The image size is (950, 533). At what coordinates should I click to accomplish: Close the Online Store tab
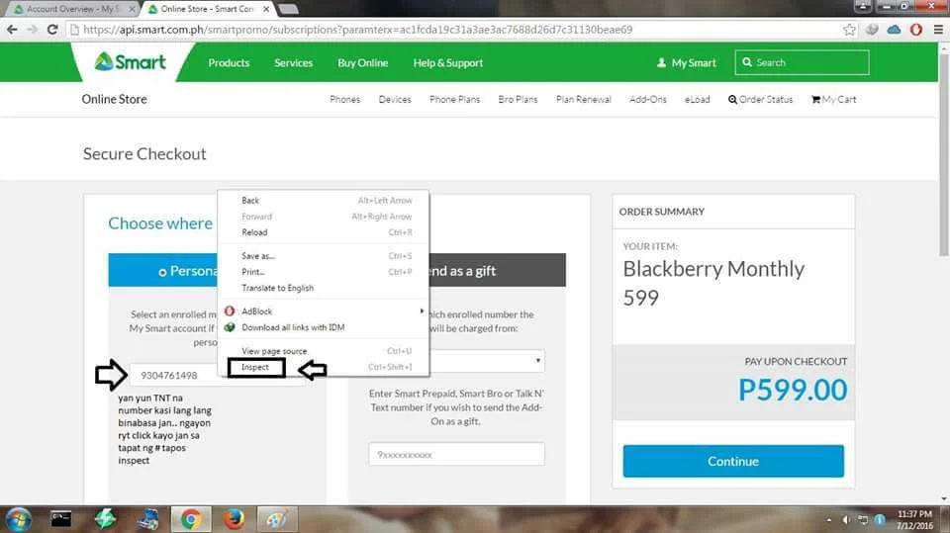(x=266, y=9)
